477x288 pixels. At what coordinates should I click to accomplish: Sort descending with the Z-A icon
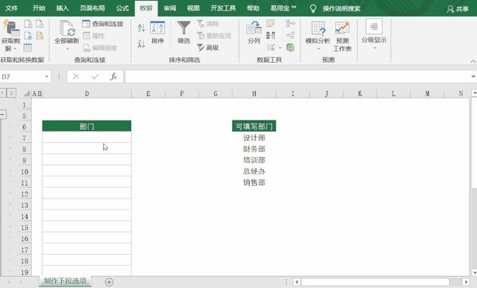point(142,44)
